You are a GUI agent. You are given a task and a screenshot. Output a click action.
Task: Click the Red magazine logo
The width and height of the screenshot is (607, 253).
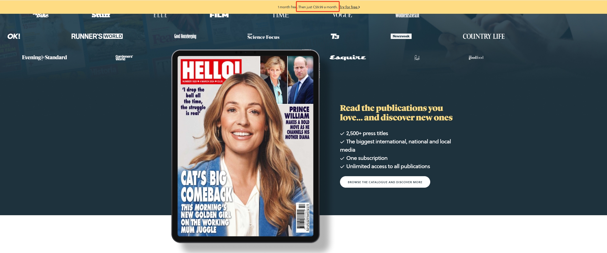click(x=417, y=58)
